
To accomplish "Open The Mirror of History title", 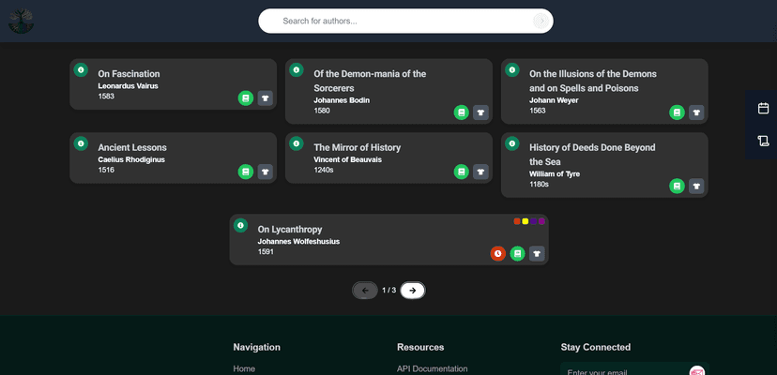I will click(x=357, y=147).
